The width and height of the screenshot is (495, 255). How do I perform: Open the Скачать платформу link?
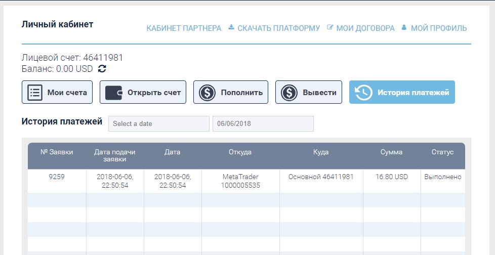pos(278,28)
